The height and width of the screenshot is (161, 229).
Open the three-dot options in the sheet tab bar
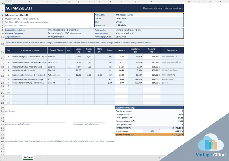[159, 158]
